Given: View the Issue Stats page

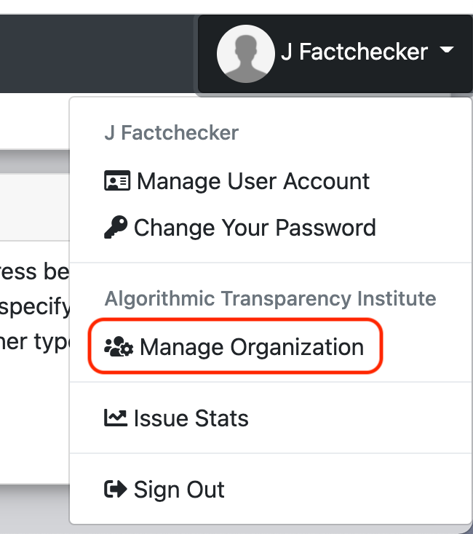Looking at the screenshot, I should [x=191, y=418].
